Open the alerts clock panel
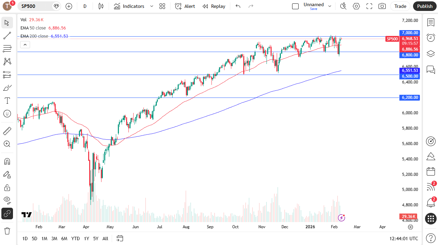This screenshot has height=245, width=438. [x=431, y=38]
